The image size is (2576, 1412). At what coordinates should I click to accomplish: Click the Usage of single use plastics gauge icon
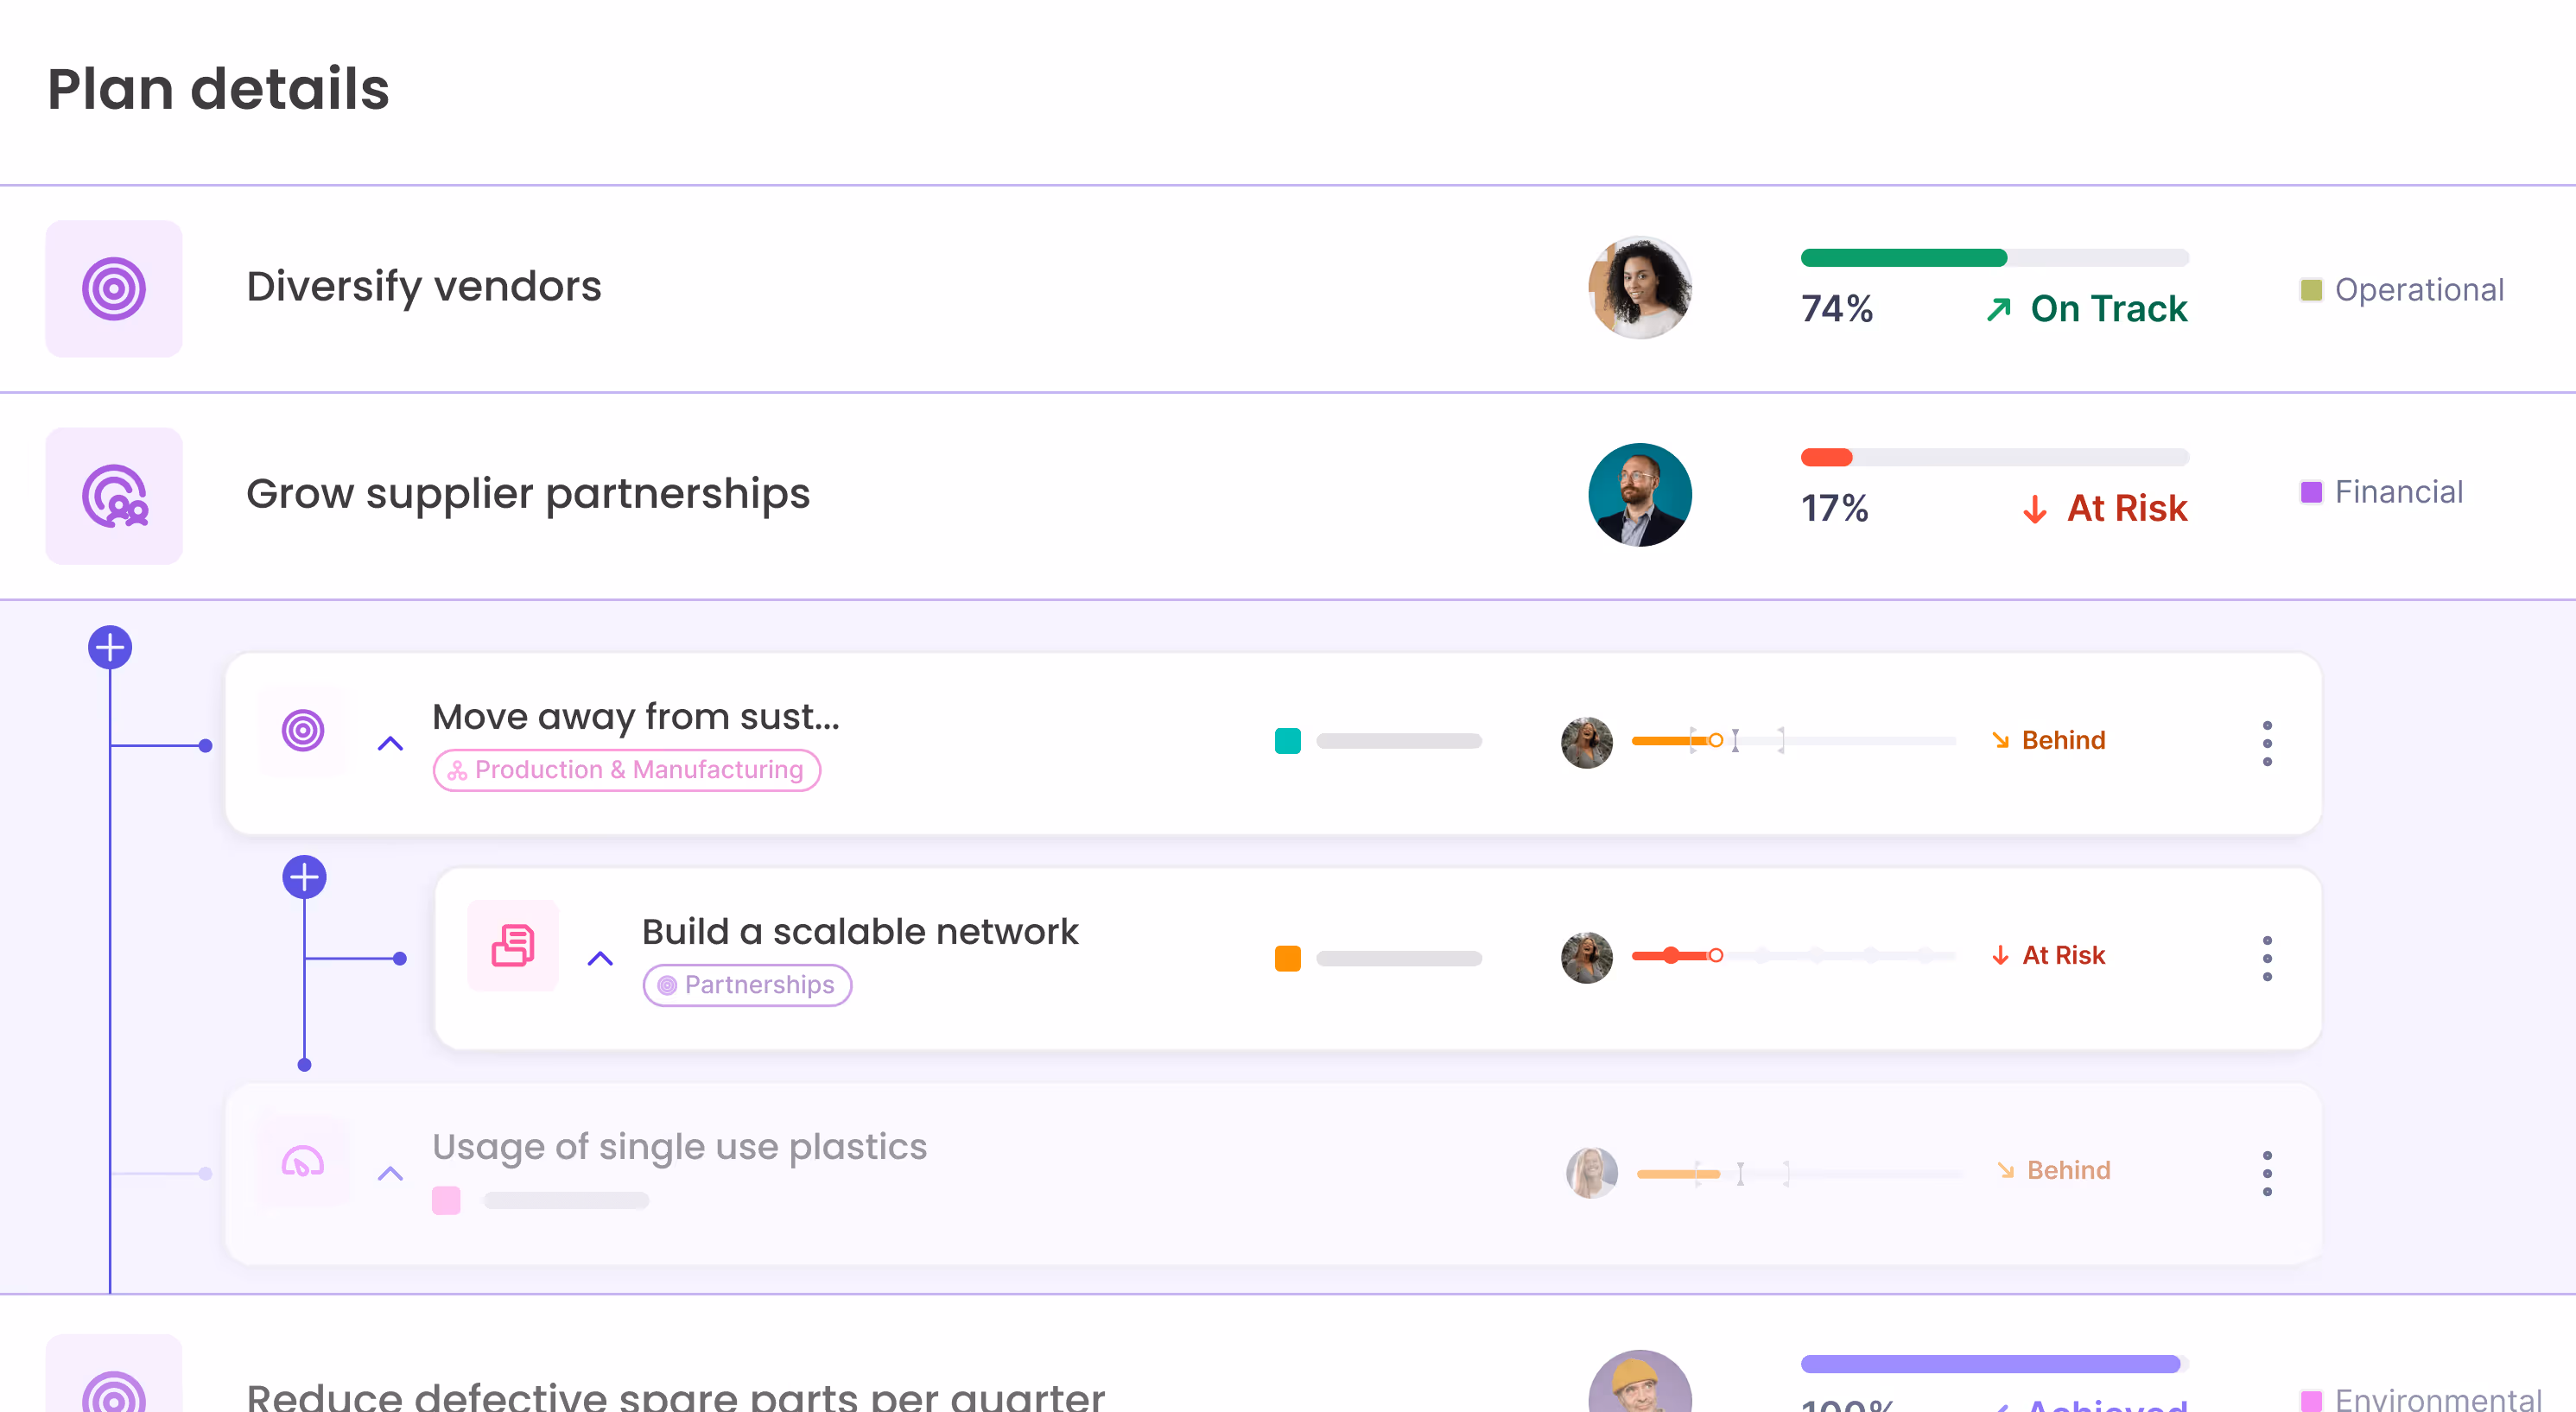[x=303, y=1162]
